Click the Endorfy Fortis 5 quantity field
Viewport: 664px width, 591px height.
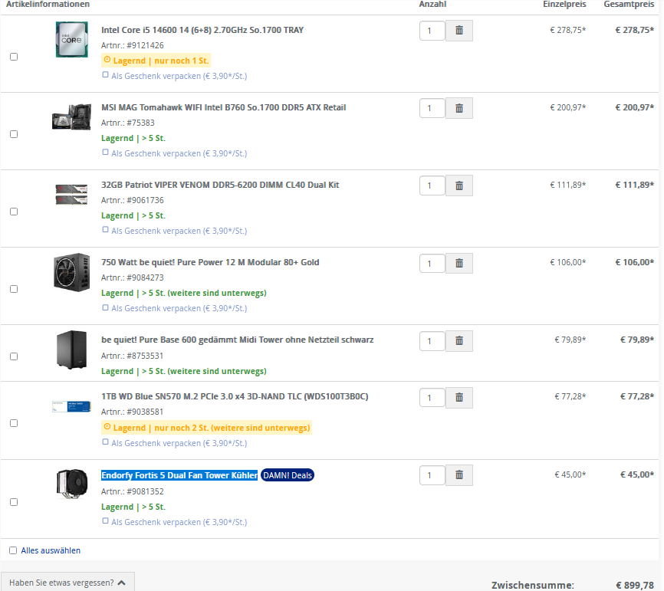(x=432, y=475)
